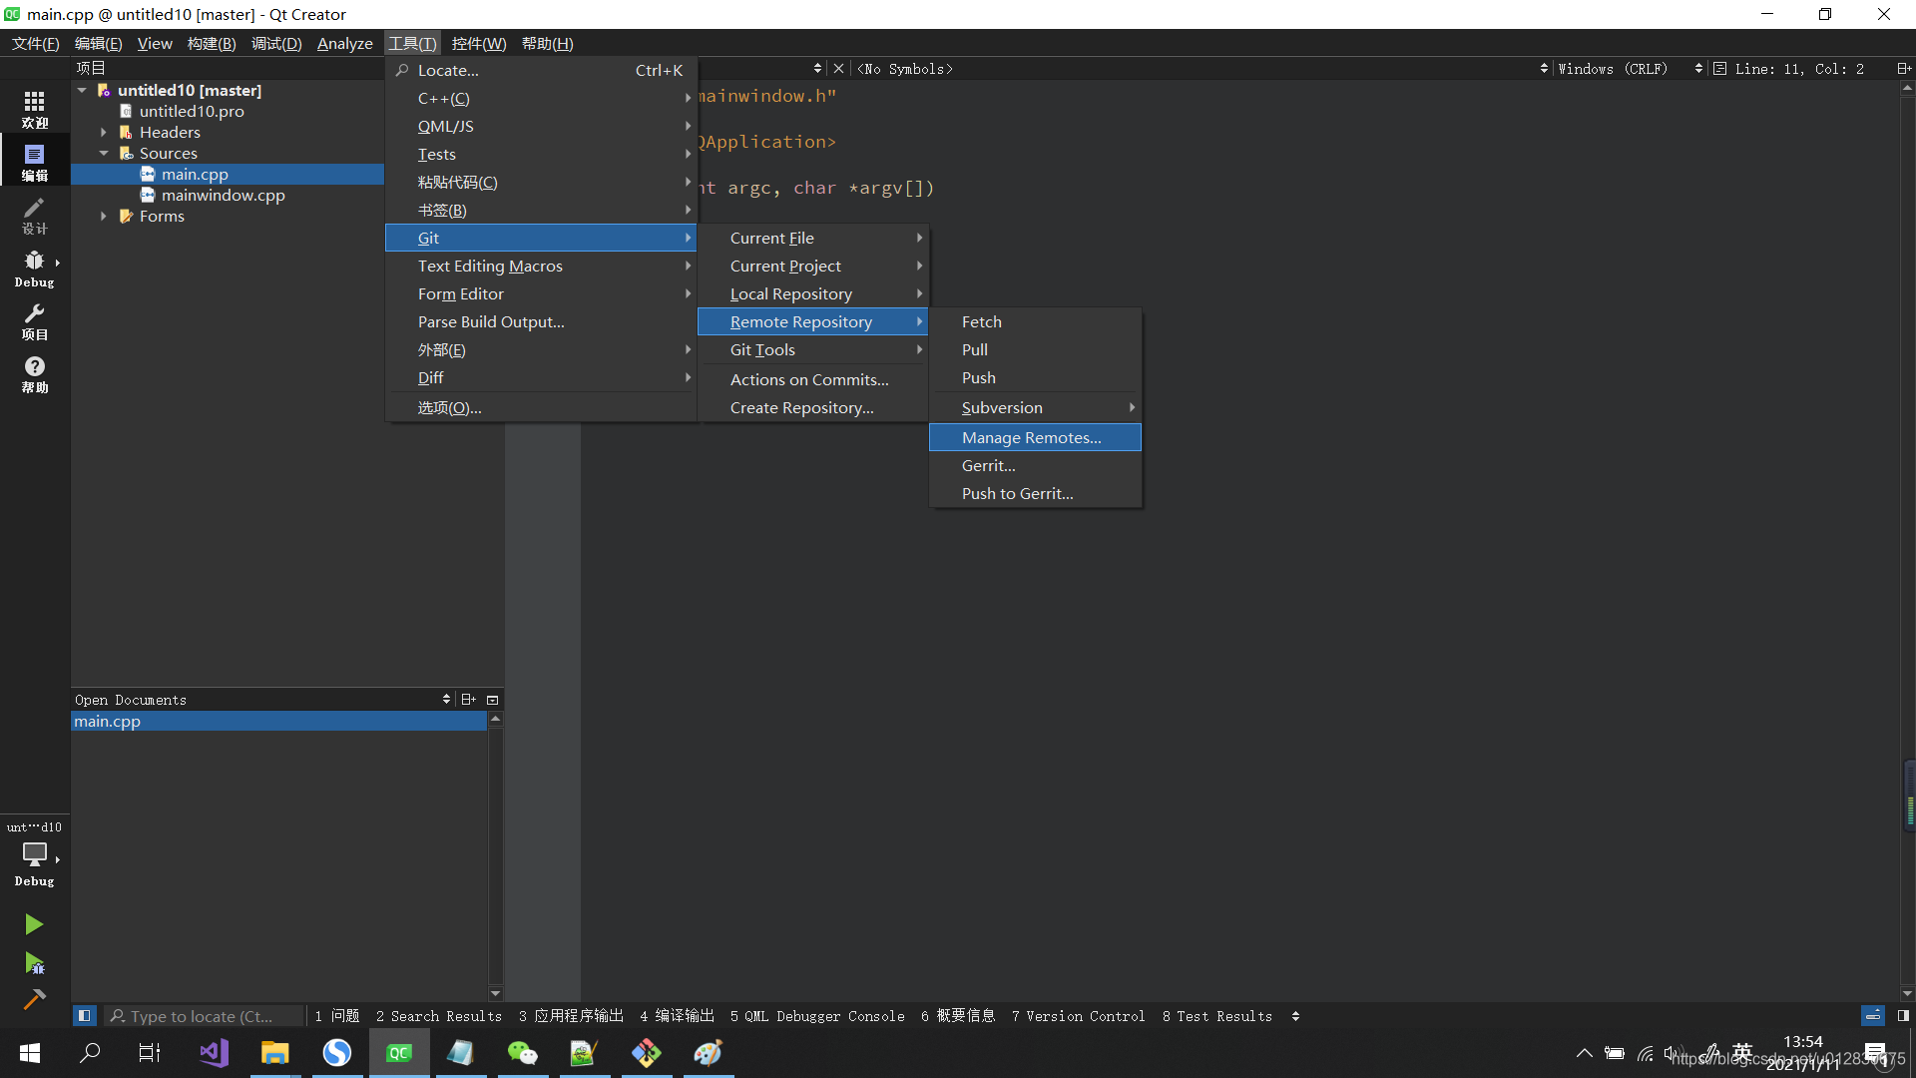Open the 1 问题 issues pane
1916x1078 pixels.
[x=336, y=1016]
